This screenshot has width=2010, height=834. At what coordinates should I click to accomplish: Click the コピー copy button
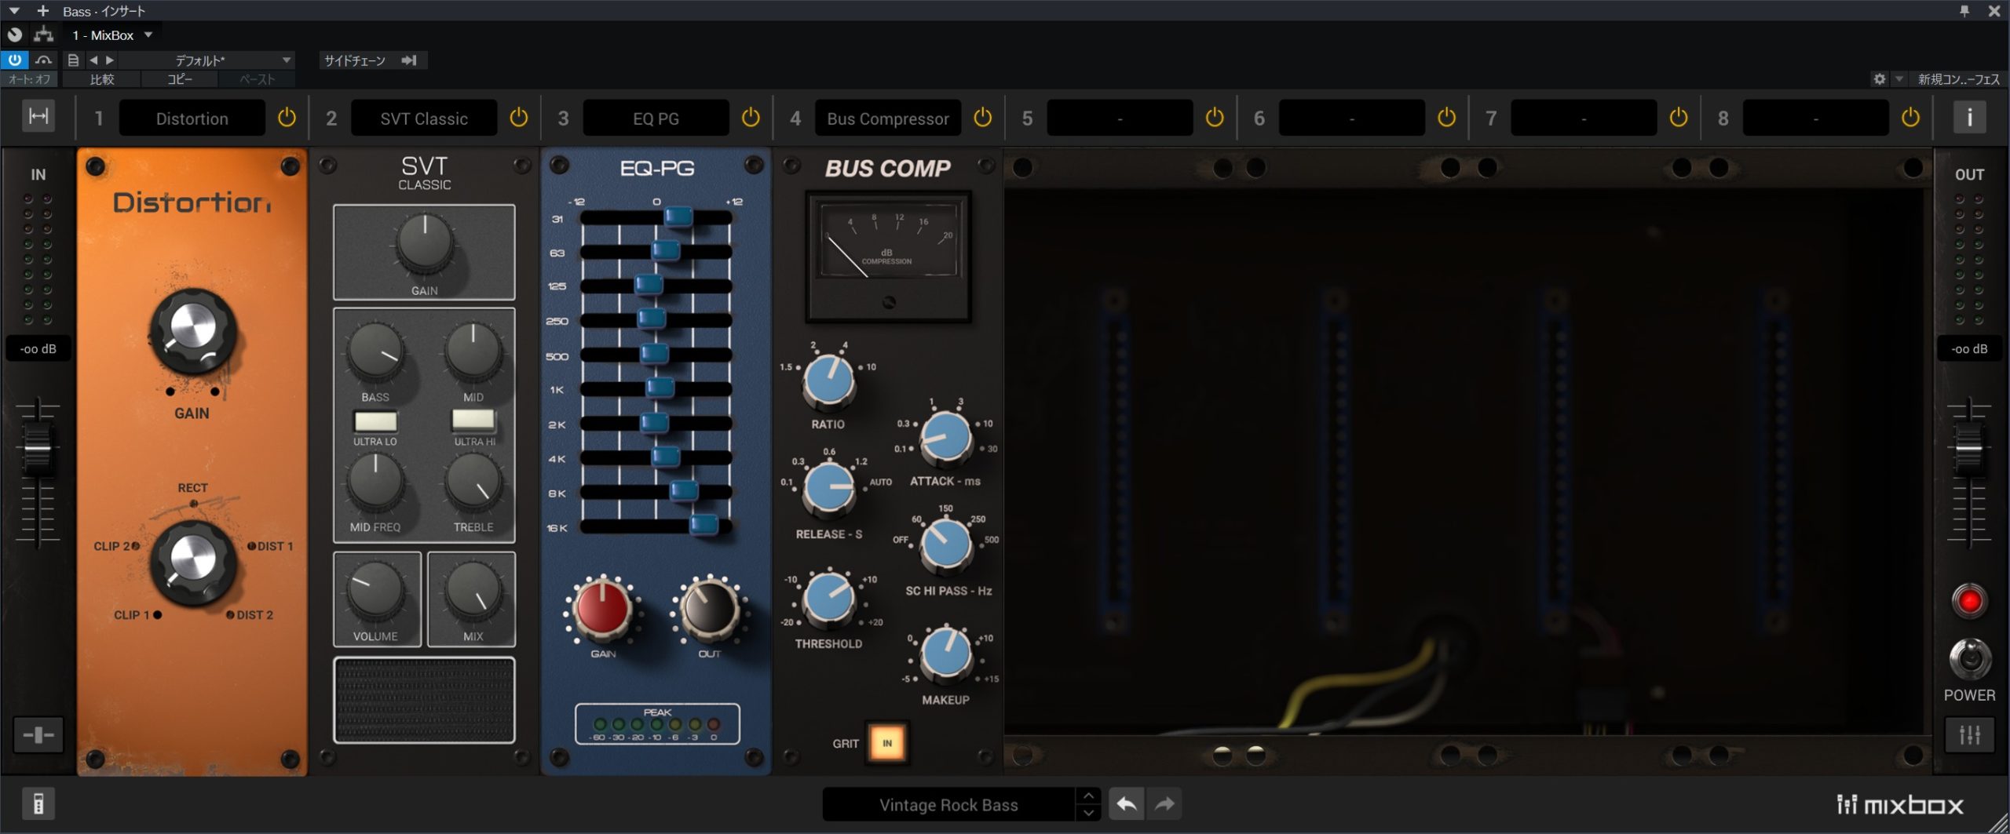180,79
